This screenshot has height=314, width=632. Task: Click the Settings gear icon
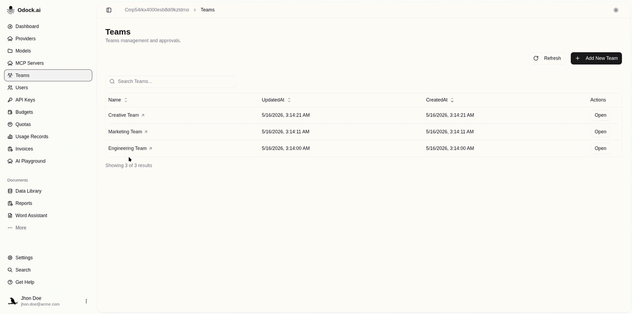pos(10,258)
